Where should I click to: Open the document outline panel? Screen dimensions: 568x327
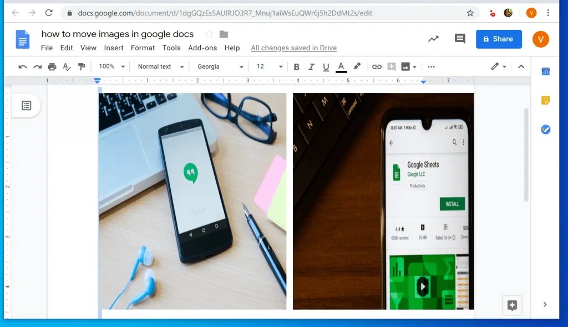pos(26,106)
